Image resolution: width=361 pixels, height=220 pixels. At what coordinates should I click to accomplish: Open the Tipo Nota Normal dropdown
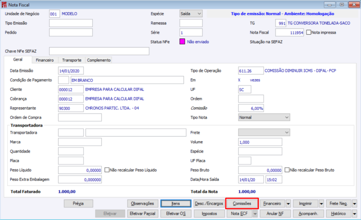[x=264, y=117]
